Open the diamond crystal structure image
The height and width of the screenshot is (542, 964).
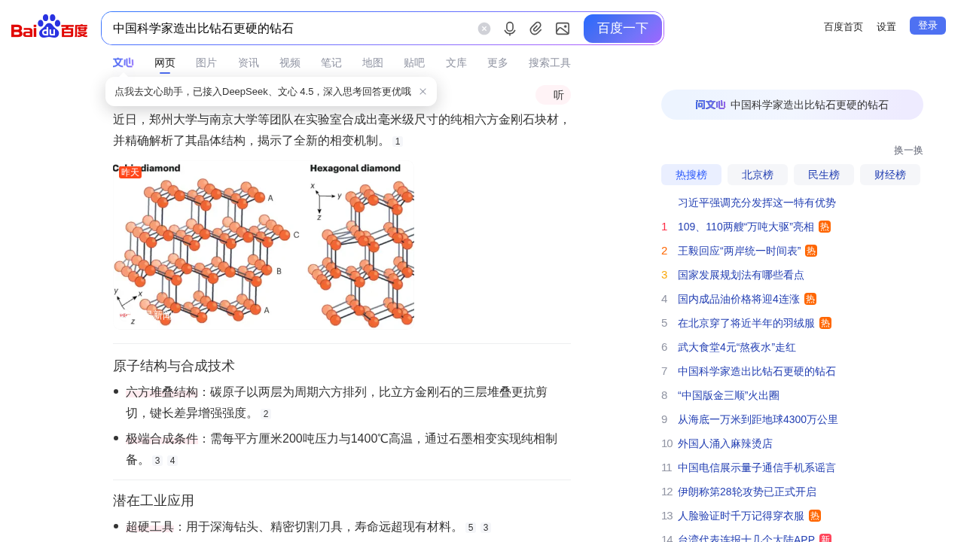(264, 246)
